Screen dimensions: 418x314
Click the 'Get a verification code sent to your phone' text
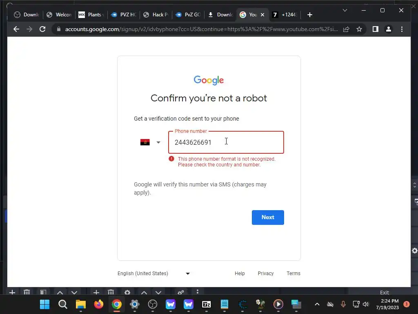186,119
